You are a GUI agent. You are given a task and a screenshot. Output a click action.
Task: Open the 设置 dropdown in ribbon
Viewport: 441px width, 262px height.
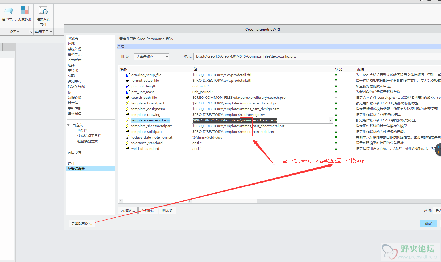14,32
